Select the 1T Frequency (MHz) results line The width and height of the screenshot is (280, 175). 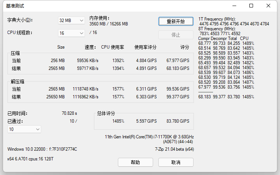click(217, 19)
